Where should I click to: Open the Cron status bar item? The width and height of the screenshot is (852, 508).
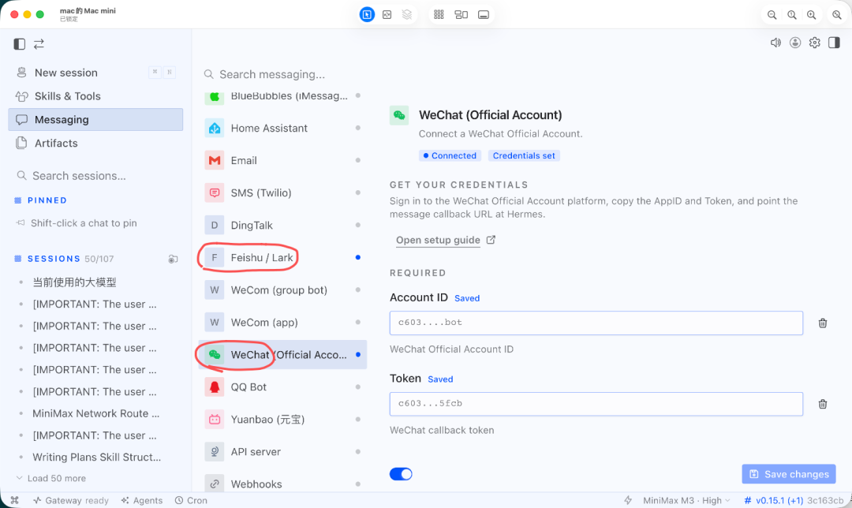(191, 500)
